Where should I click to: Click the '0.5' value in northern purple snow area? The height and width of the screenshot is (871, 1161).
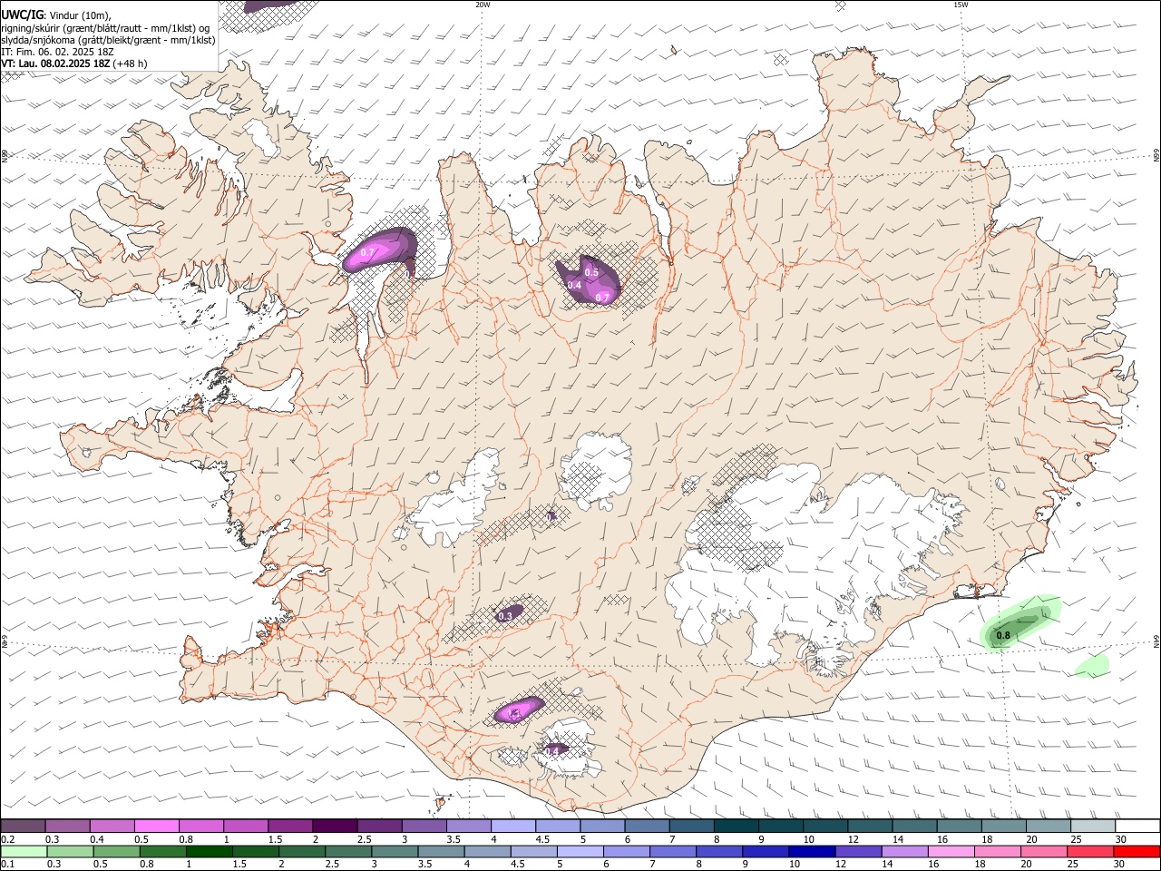click(x=591, y=272)
